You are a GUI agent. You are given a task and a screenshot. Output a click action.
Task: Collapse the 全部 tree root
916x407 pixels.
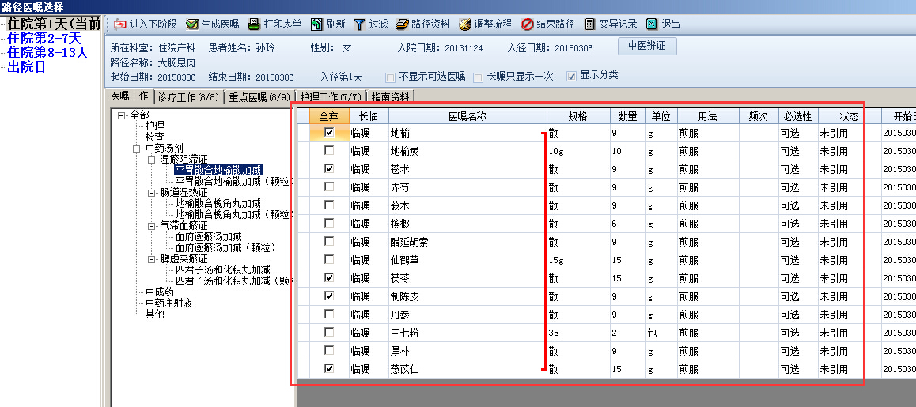122,115
